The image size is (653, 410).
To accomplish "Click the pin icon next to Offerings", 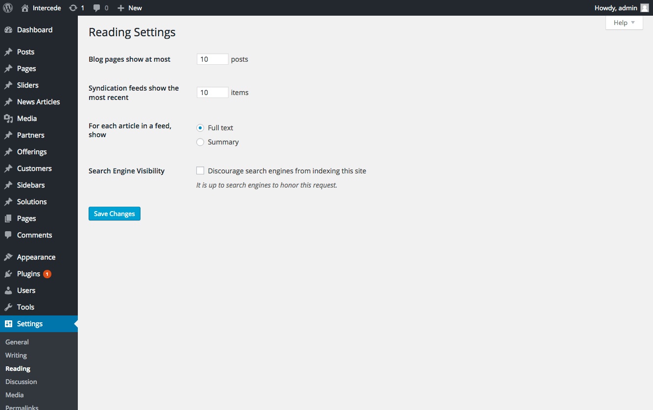I will click(8, 152).
